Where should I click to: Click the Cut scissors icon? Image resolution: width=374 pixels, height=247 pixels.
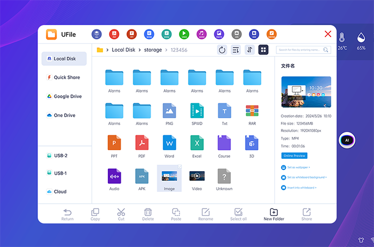click(121, 214)
